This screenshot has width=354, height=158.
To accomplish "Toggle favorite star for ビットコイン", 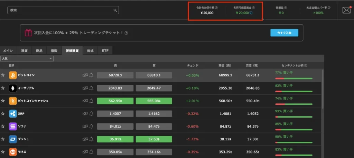I will click(x=3, y=75).
